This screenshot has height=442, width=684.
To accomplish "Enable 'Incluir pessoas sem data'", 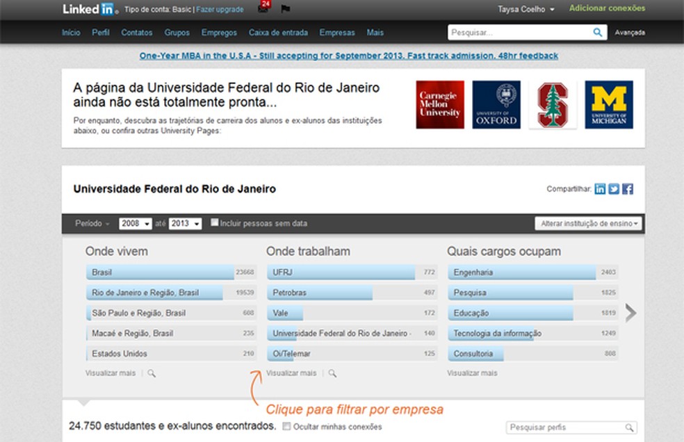I will tap(215, 223).
